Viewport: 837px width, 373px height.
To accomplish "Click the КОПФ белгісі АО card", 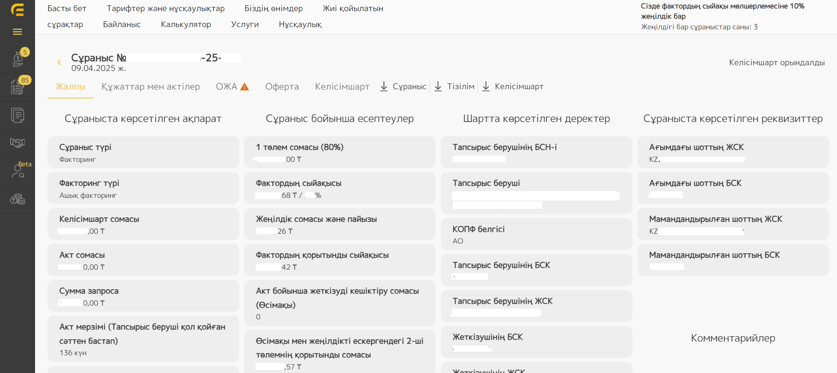I will 537,234.
